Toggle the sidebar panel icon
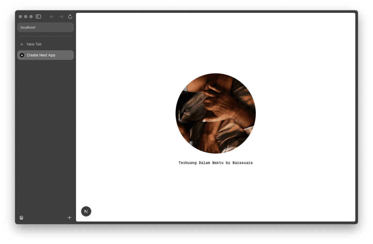Viewport: 373px width, 244px height. pyautogui.click(x=38, y=17)
